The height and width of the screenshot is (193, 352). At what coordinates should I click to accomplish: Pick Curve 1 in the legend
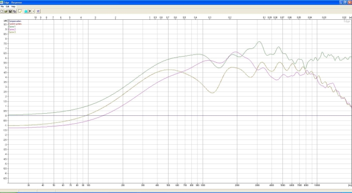(12, 26)
